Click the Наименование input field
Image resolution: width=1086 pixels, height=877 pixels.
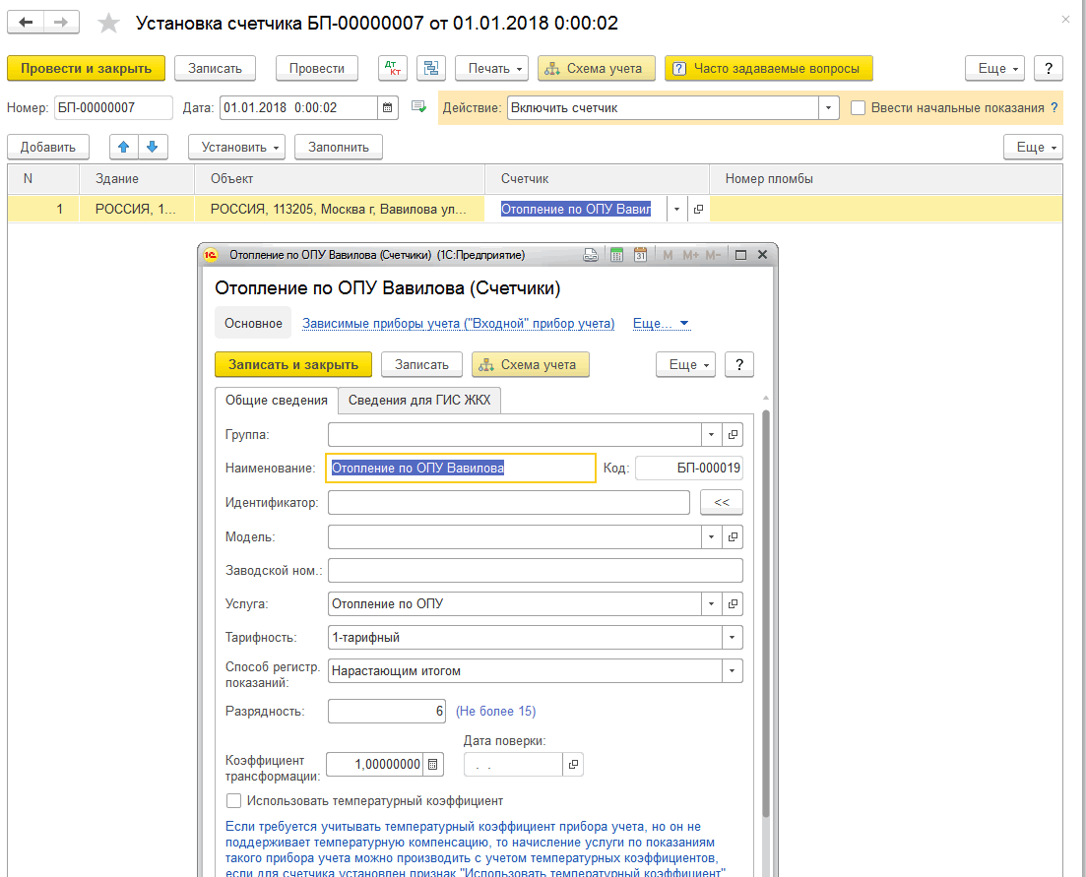click(461, 468)
